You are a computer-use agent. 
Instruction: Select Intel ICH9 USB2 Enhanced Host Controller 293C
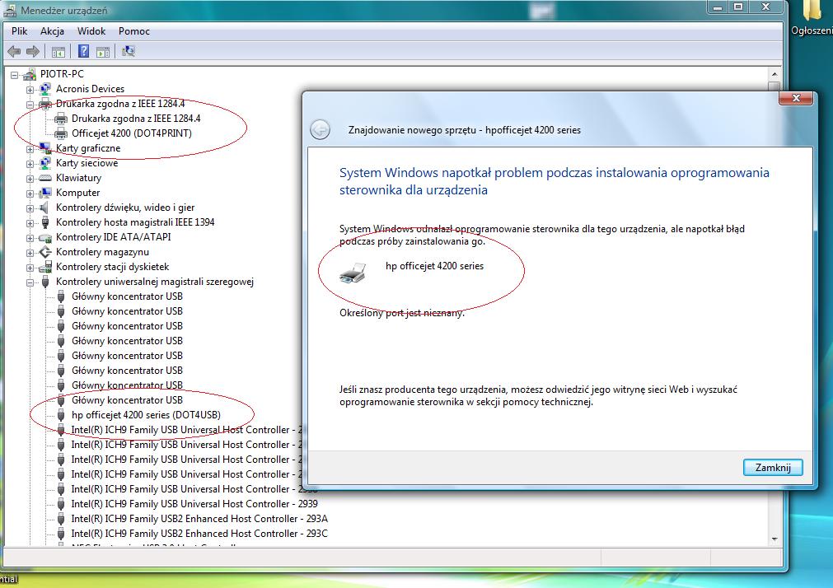pyautogui.click(x=199, y=534)
